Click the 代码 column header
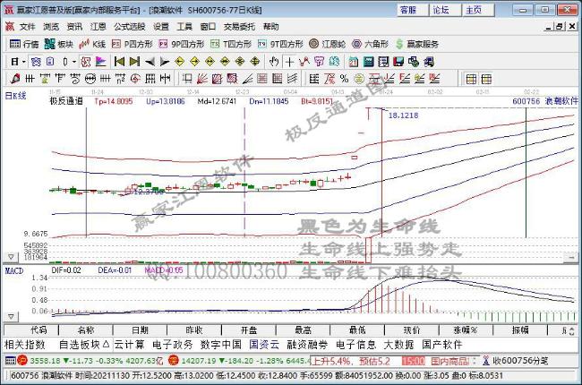Viewport: 582px width, 385px height. [30, 330]
